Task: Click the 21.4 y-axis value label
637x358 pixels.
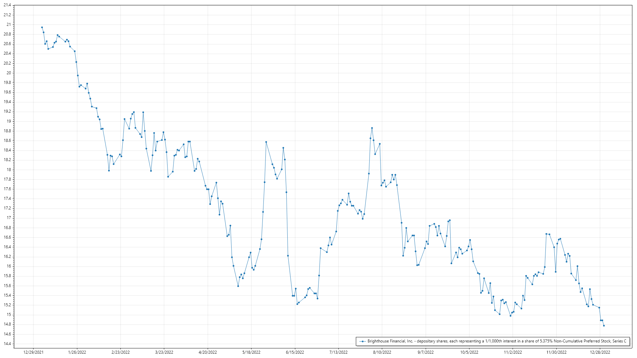Action: coord(7,5)
